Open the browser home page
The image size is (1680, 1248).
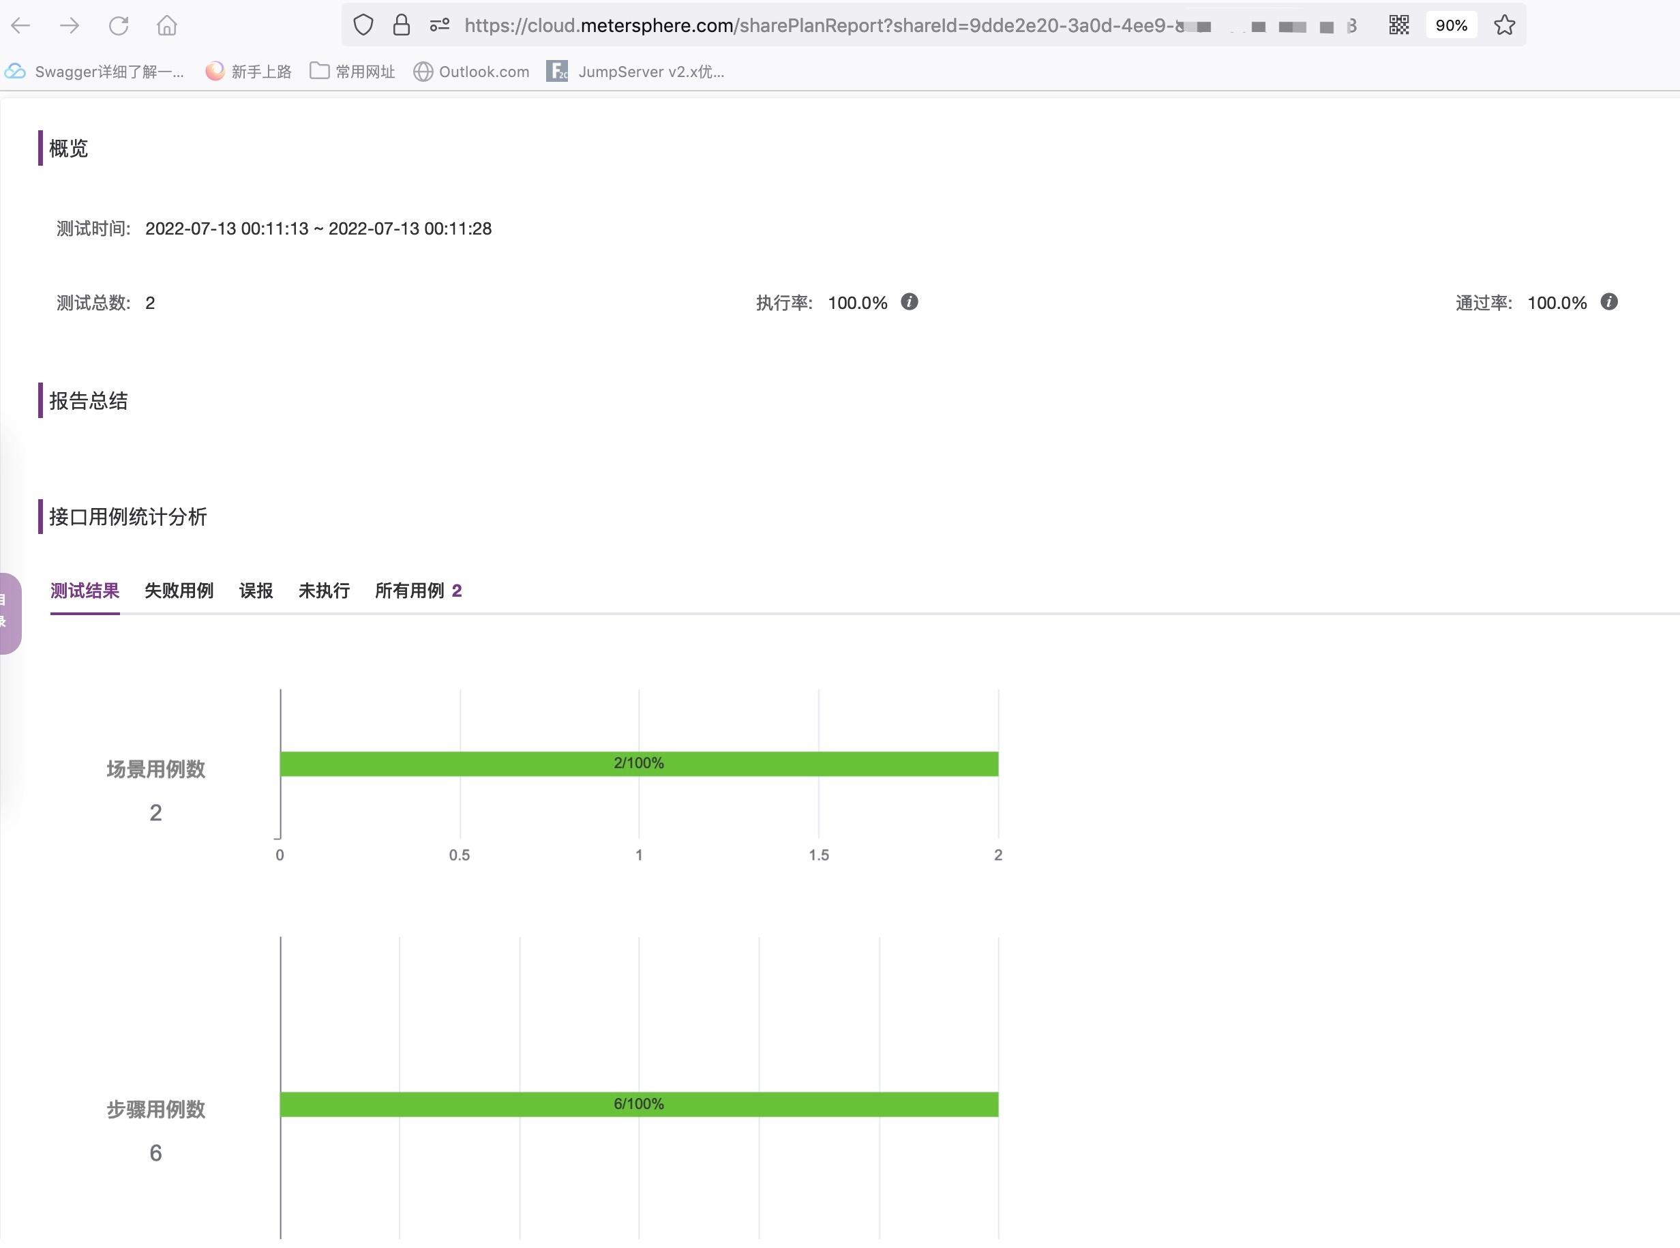pyautogui.click(x=168, y=25)
